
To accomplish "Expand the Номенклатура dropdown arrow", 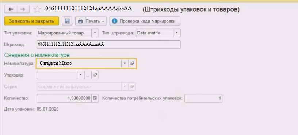I will pyautogui.click(x=125, y=63).
